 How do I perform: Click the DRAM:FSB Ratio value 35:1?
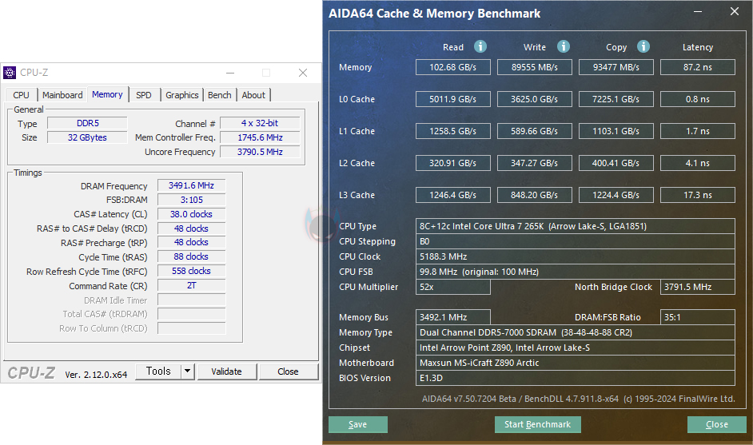click(698, 317)
